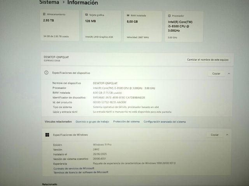Image resolution: width=249 pixels, height=186 pixels.
Task: Click the Información page title
Action: click(82, 3)
